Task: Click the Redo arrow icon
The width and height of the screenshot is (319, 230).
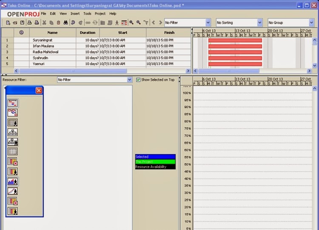Action: coord(80,23)
